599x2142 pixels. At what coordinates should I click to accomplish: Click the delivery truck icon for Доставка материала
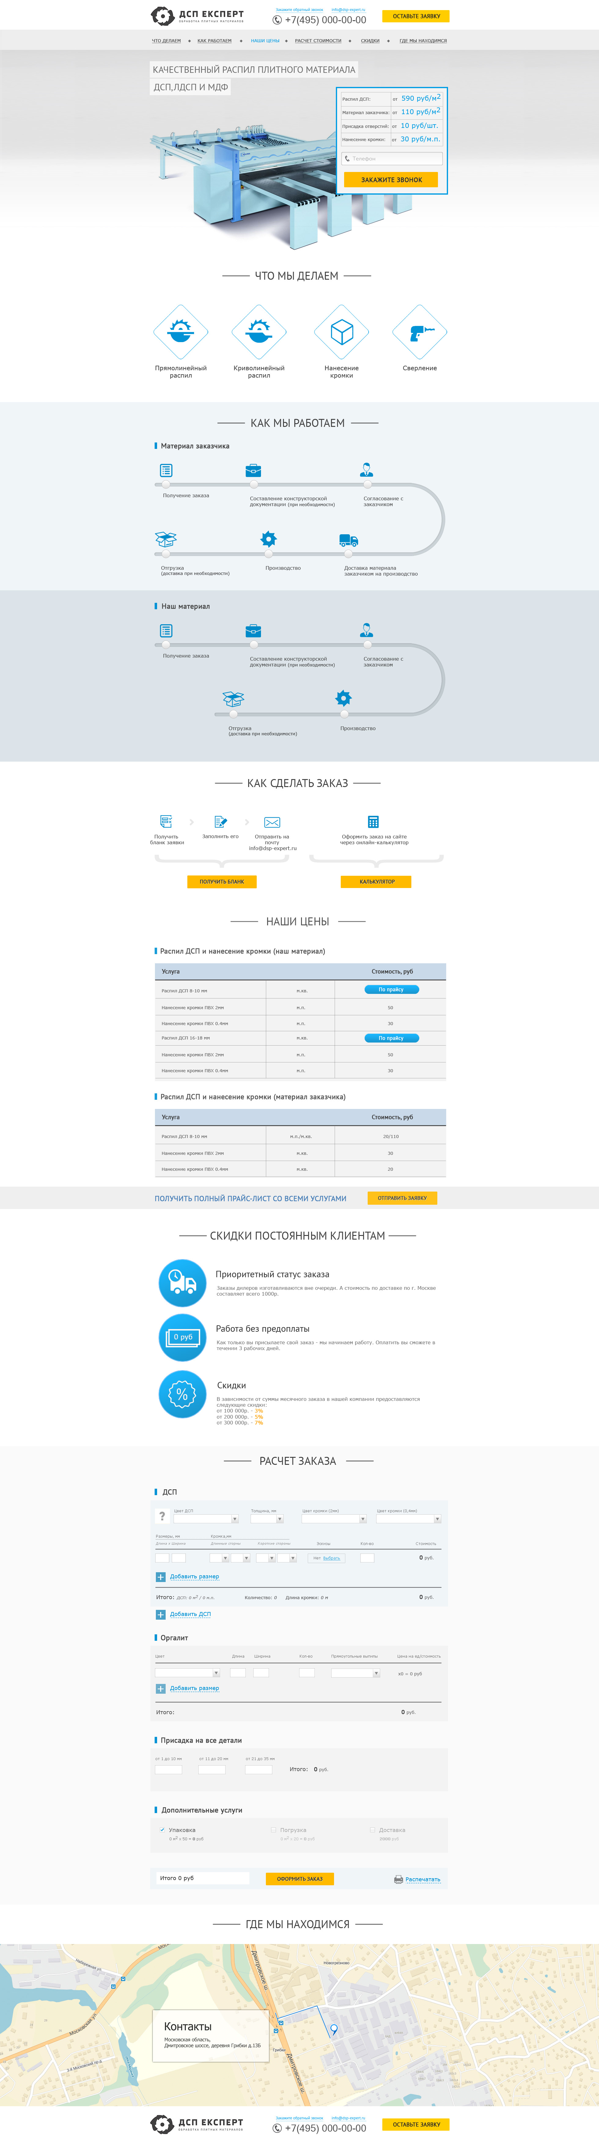349,540
